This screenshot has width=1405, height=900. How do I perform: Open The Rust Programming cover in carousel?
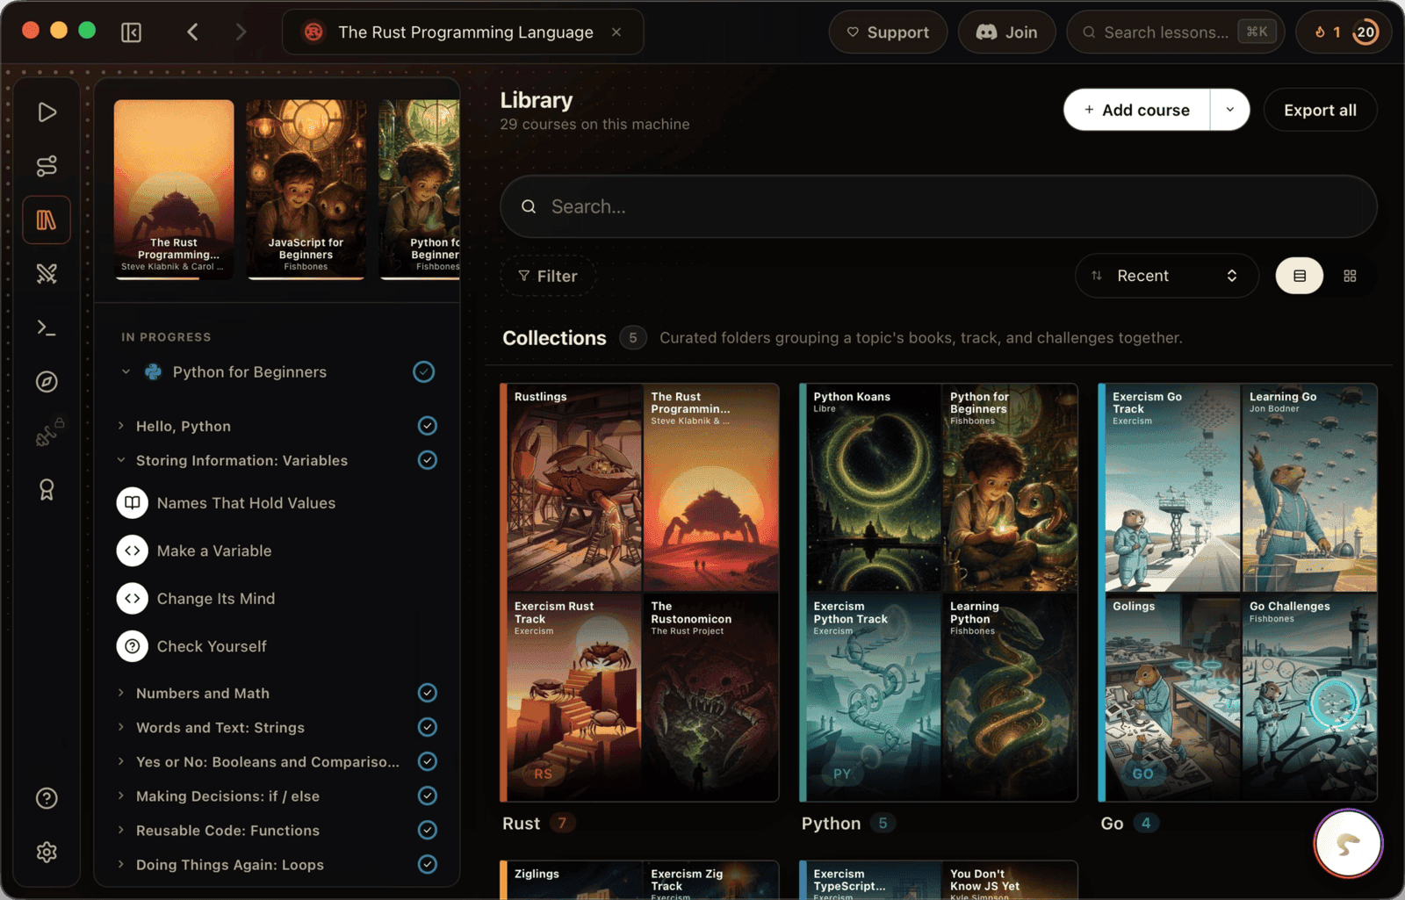(x=174, y=190)
